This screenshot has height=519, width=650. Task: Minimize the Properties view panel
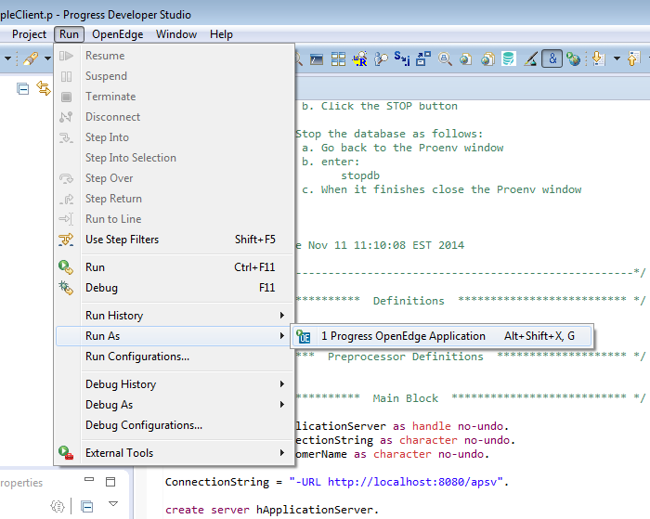[x=89, y=480]
